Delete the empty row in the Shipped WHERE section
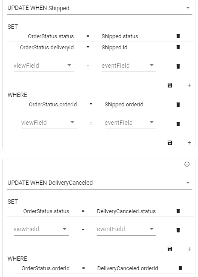Screen dimensions: 198x277 coord(178,124)
